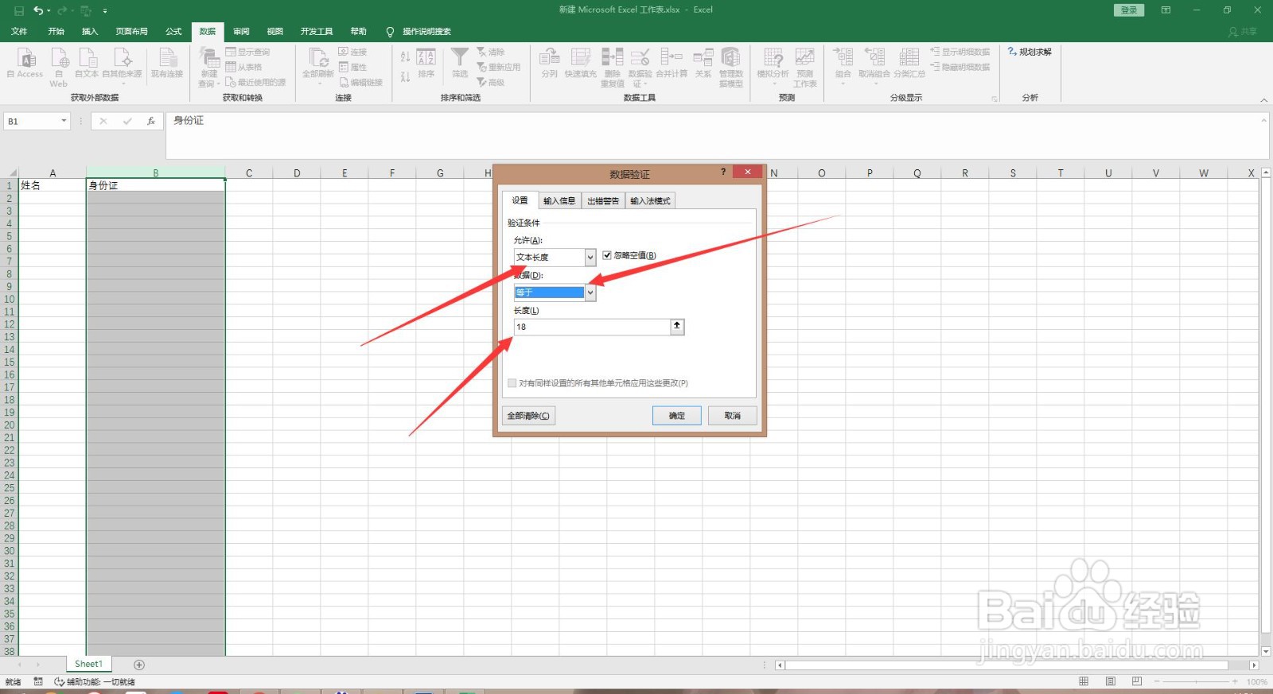Toggle the 忽略空值 checkbox
The image size is (1273, 694).
click(x=607, y=255)
